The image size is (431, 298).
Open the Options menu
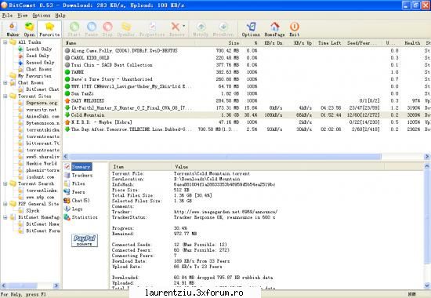pos(42,16)
